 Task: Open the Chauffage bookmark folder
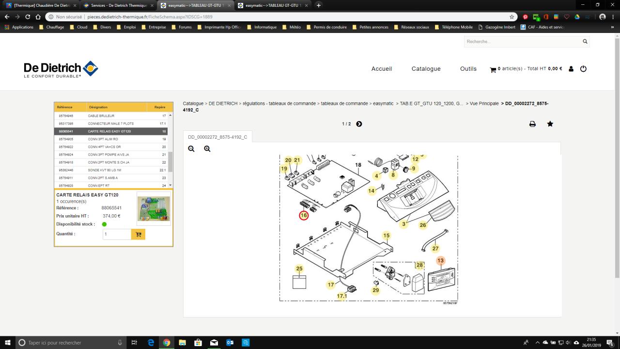[x=51, y=27]
